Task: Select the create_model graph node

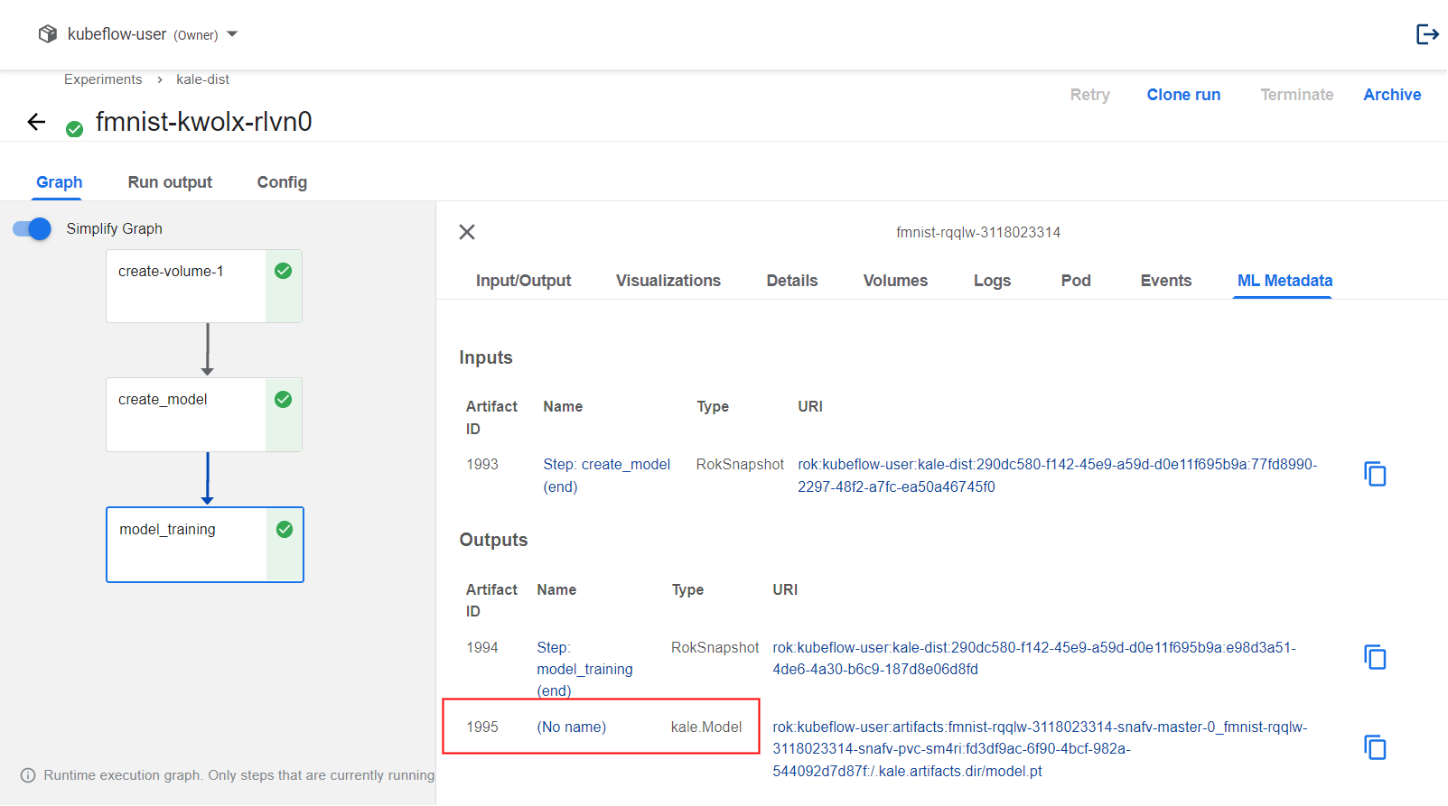Action: coord(204,414)
